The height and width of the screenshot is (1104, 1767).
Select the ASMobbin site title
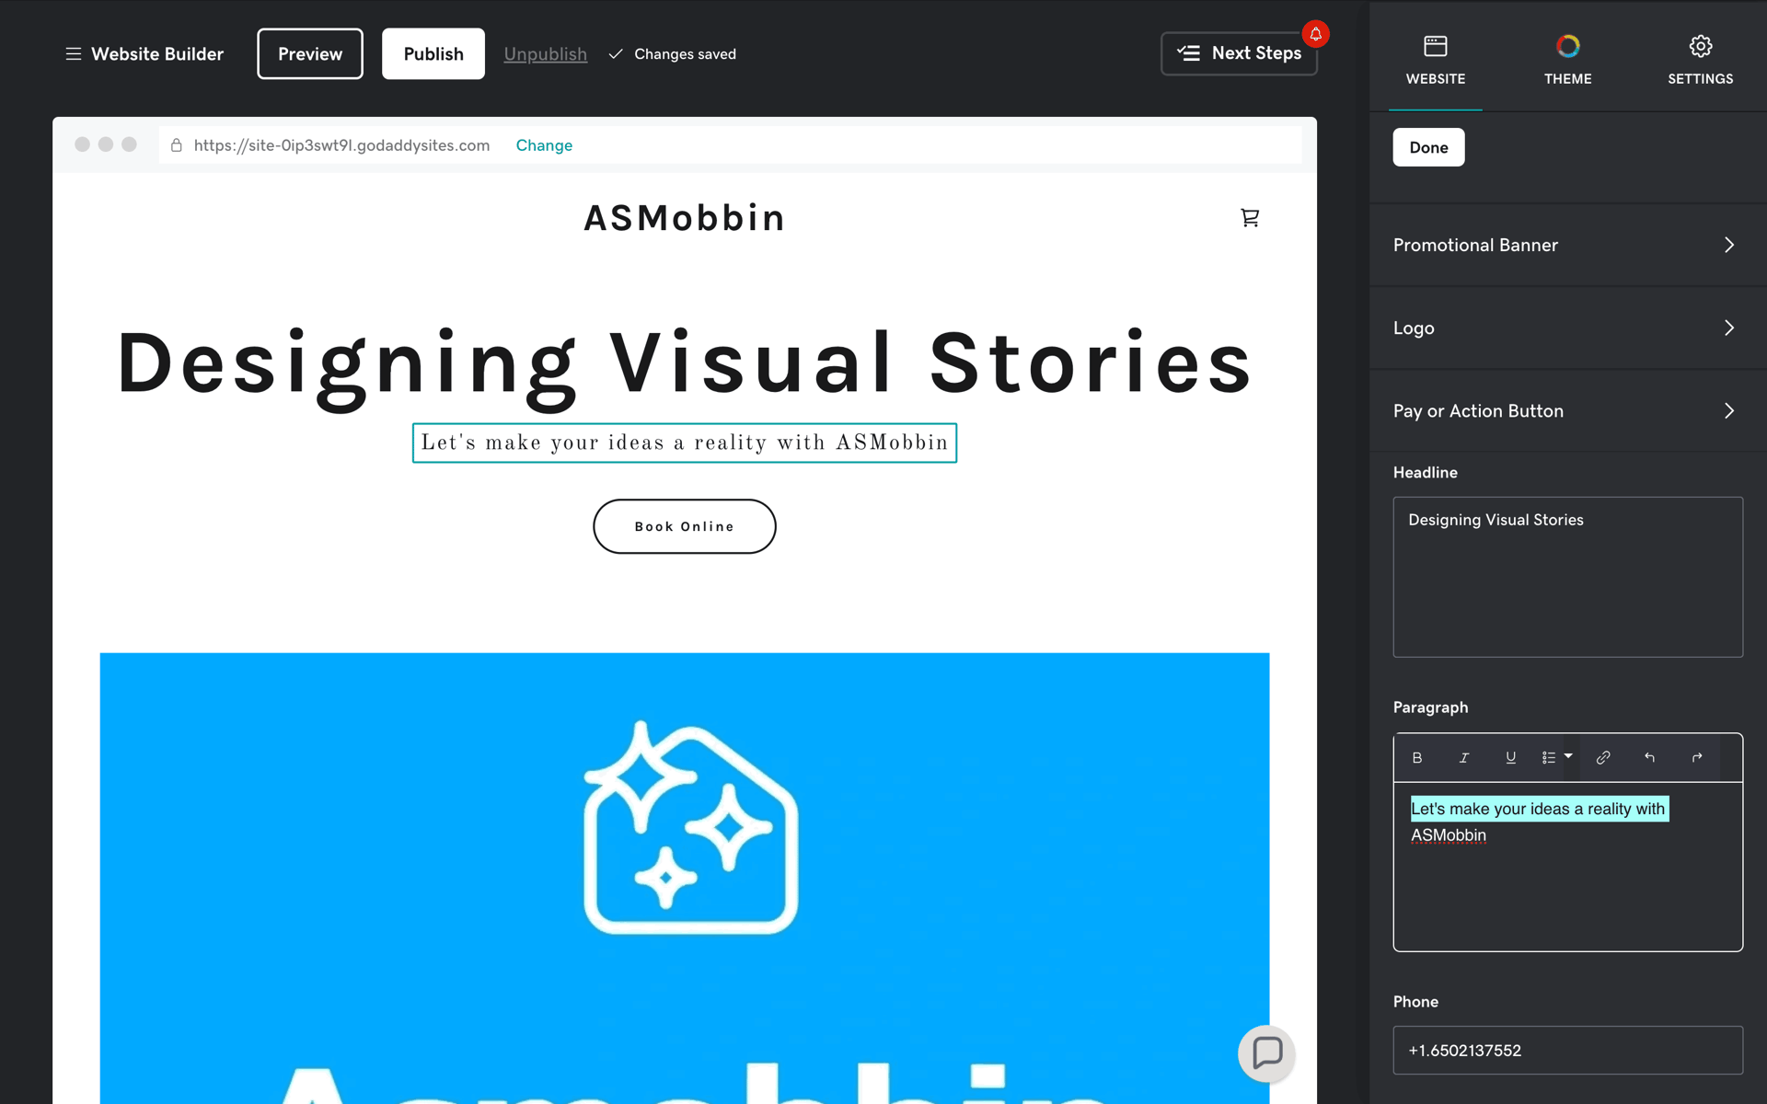tap(685, 218)
